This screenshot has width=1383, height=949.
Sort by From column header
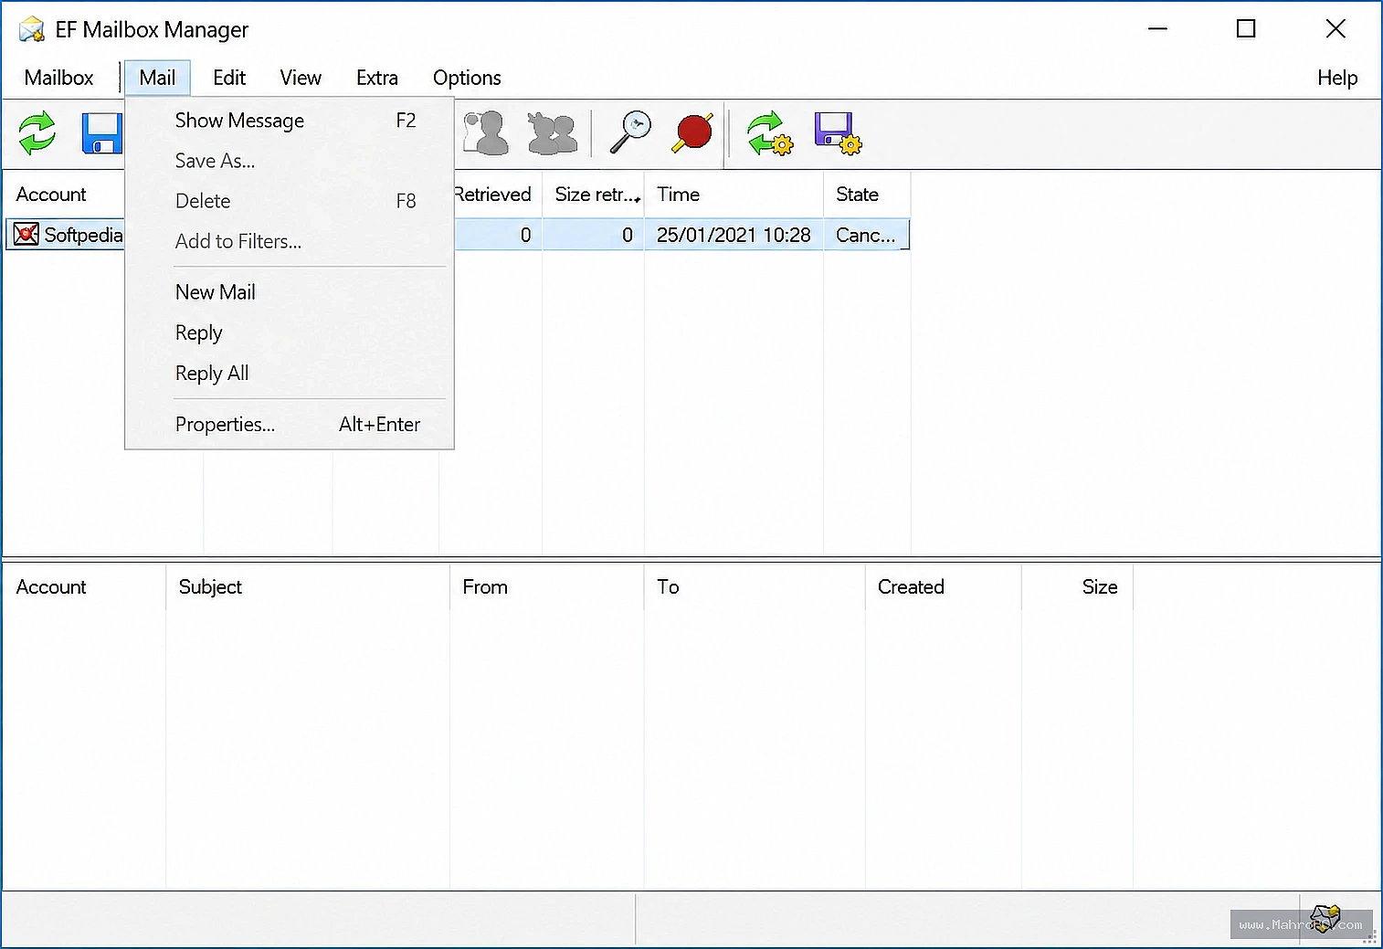[x=547, y=587]
